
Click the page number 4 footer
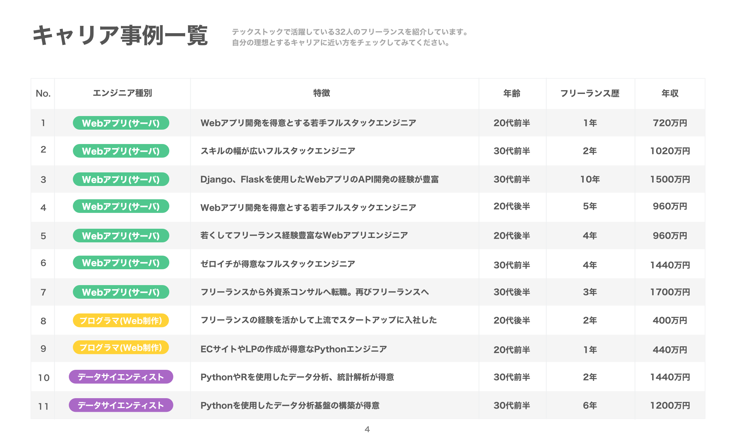pyautogui.click(x=367, y=429)
